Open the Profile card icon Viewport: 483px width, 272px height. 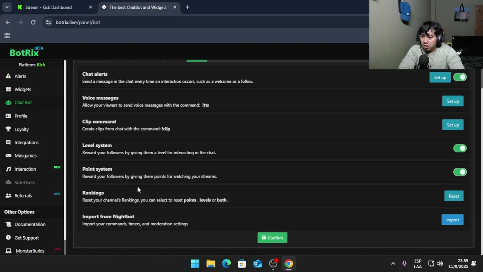(x=8, y=116)
